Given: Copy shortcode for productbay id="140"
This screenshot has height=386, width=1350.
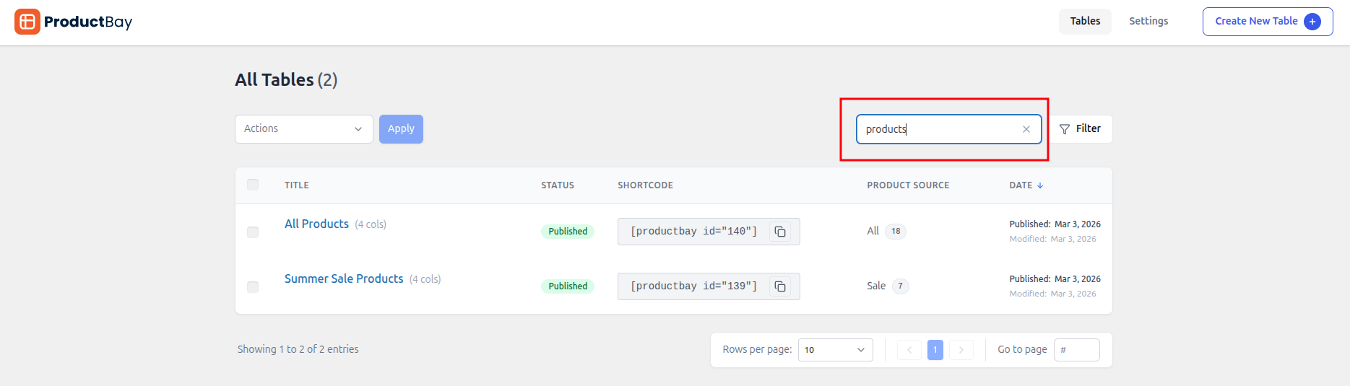Looking at the screenshot, I should (x=780, y=232).
